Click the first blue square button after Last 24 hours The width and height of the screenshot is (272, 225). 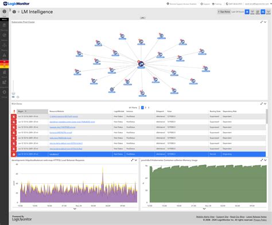coord(247,12)
